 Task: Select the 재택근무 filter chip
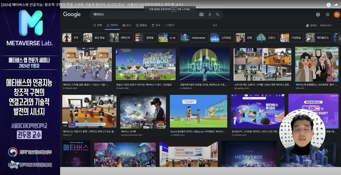[121, 38]
